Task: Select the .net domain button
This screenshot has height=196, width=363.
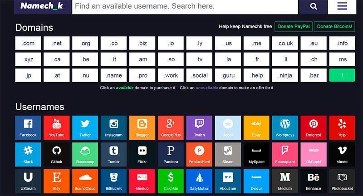Action: [x=56, y=43]
